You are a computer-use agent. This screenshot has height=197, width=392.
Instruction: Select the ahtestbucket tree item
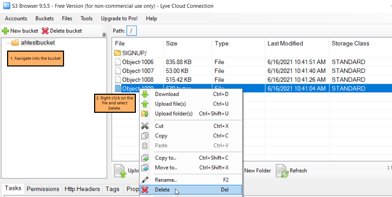tap(38, 42)
